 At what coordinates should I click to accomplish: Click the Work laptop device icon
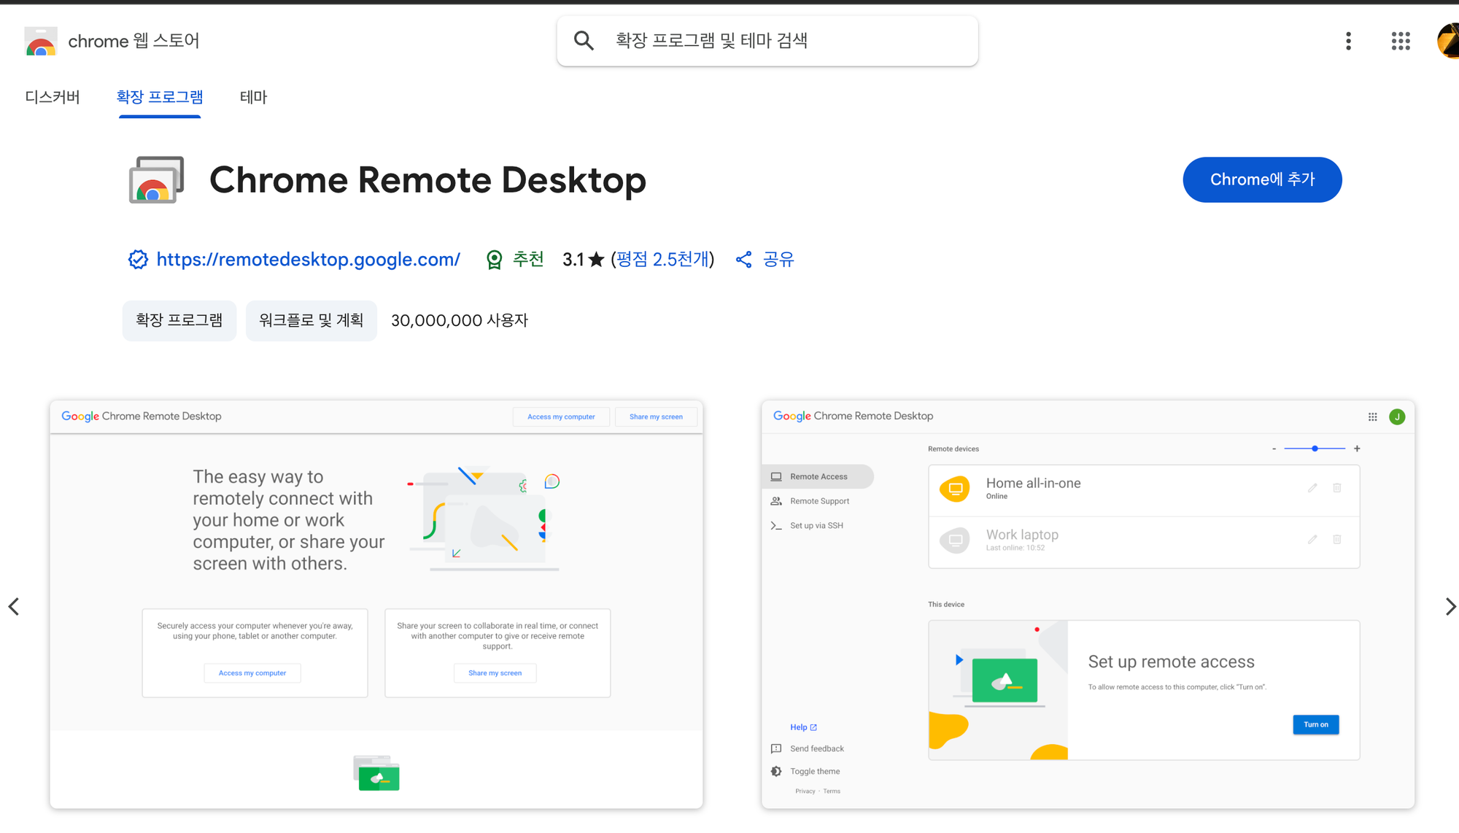tap(955, 541)
